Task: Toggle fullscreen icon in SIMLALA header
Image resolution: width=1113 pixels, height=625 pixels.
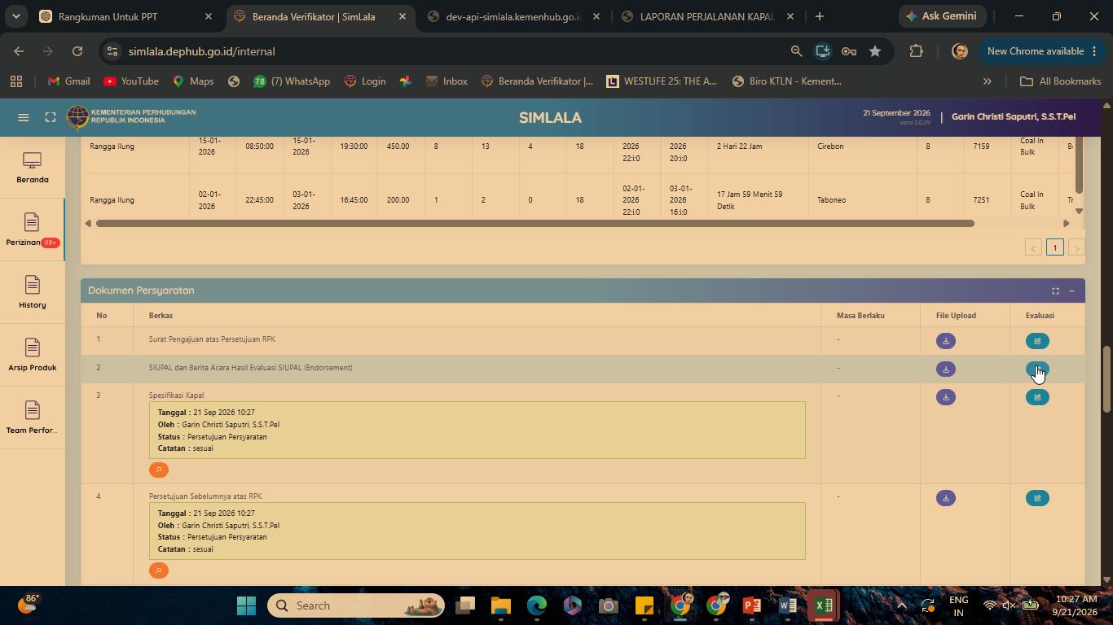Action: click(x=51, y=117)
